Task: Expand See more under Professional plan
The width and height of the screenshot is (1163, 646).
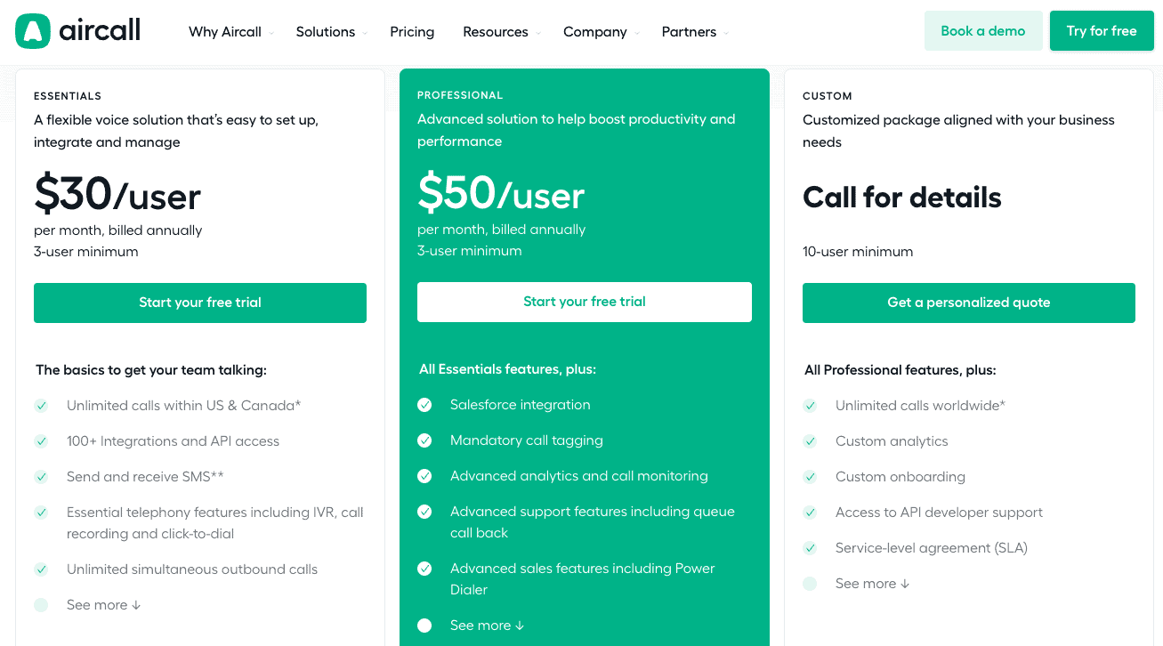Action: [487, 626]
